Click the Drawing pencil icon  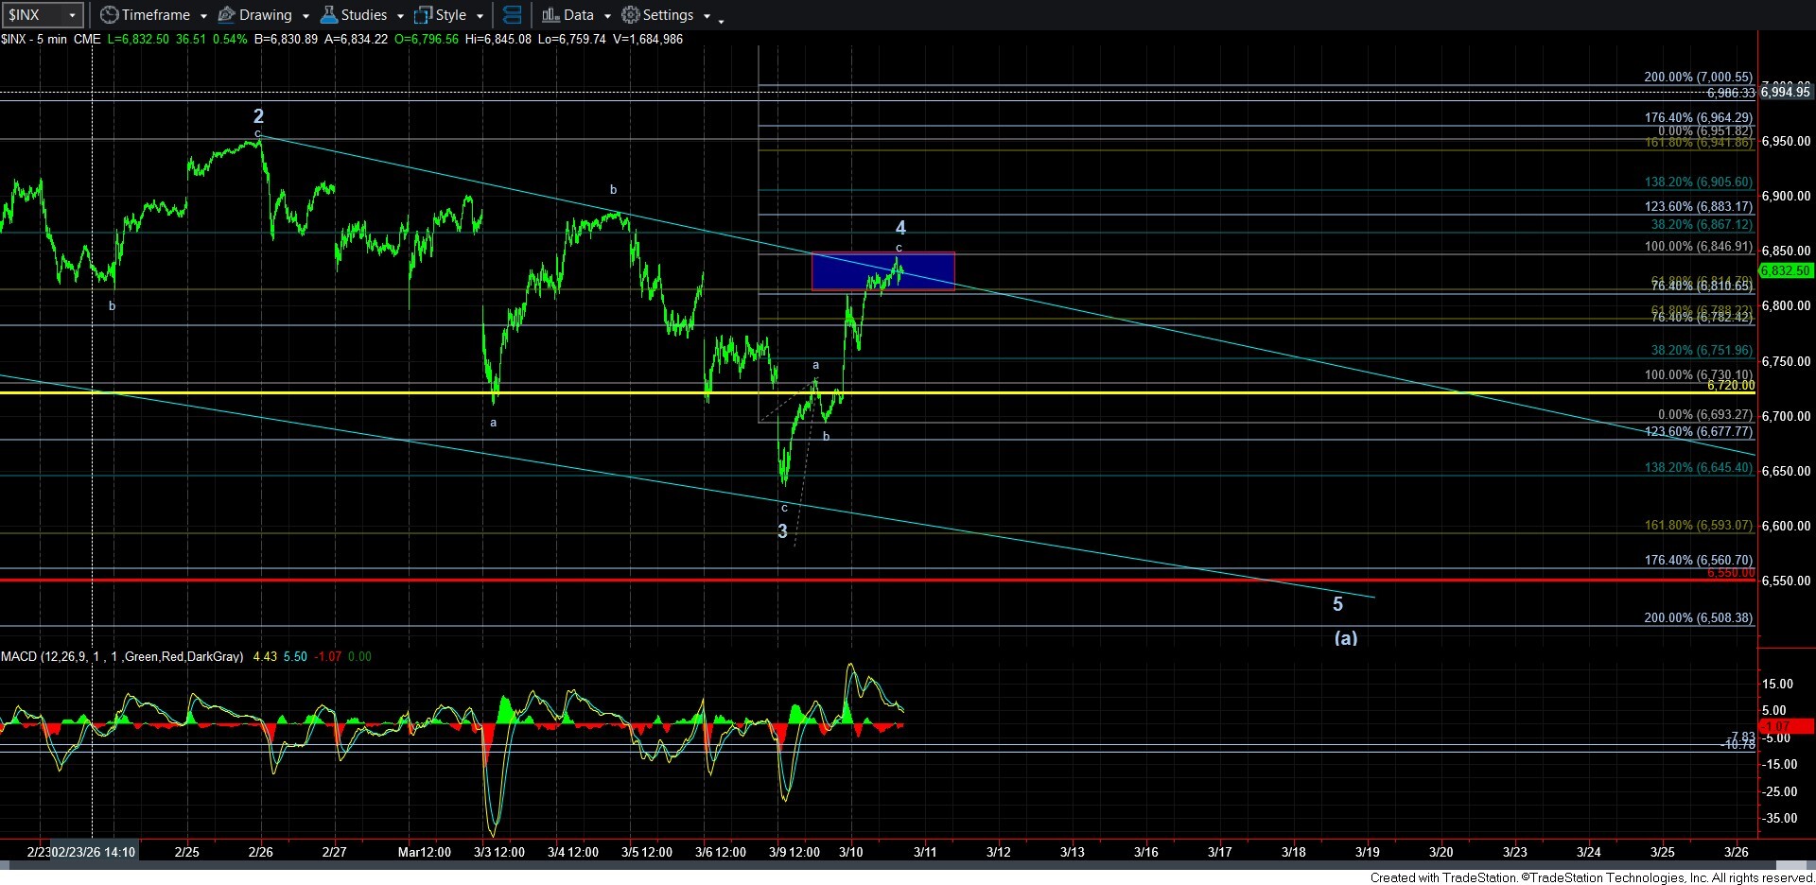[227, 15]
